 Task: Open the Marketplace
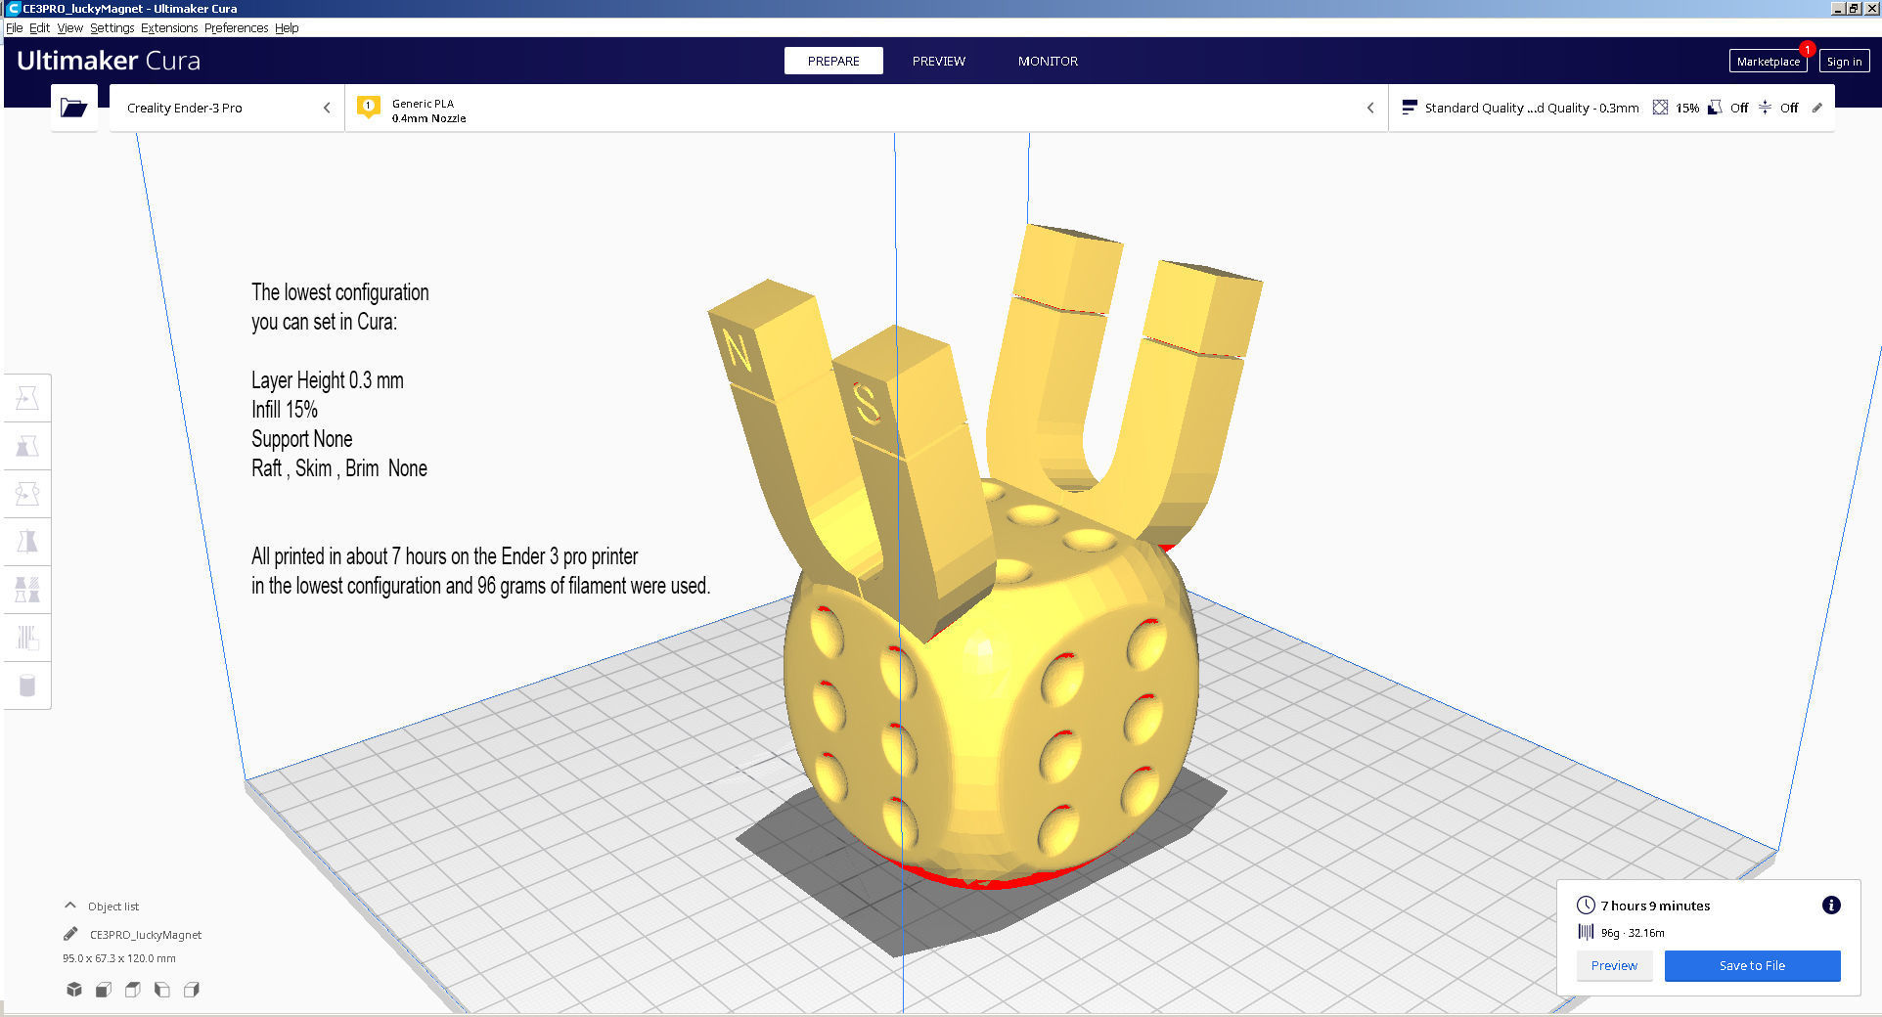1768,61
